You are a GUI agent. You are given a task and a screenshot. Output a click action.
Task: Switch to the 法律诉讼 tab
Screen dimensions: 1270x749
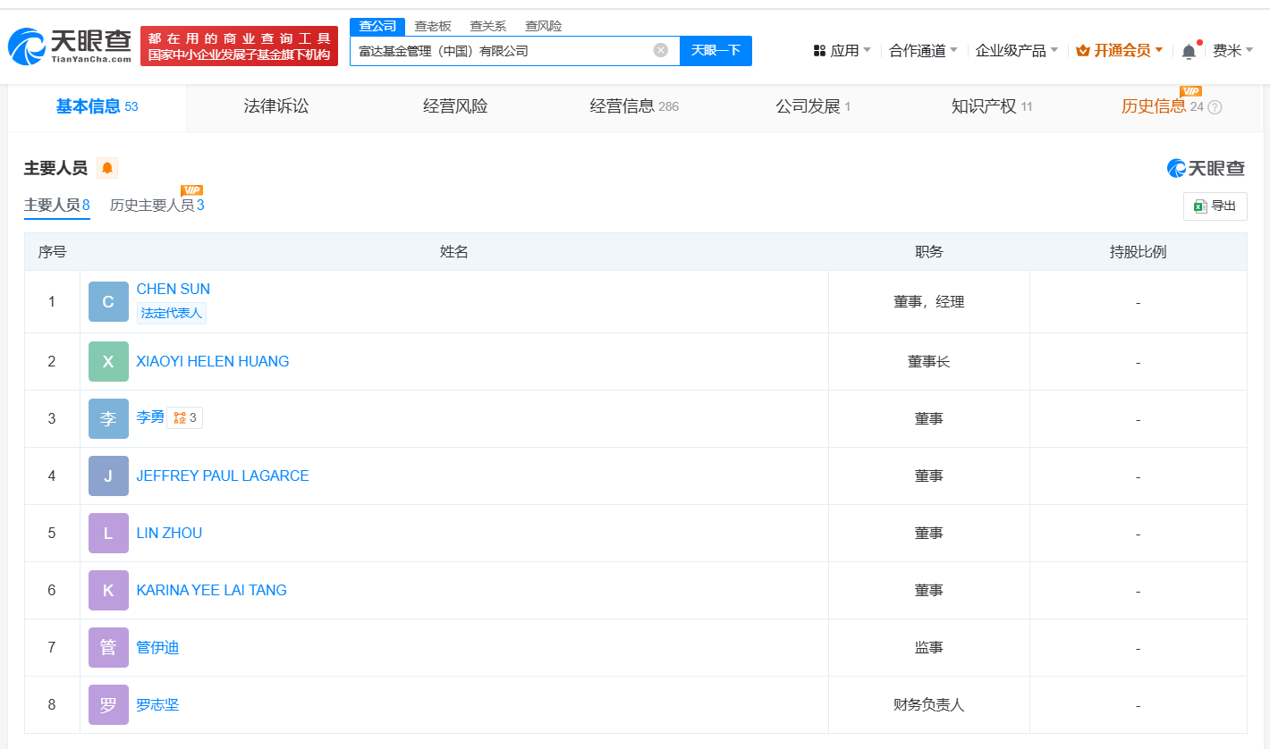pos(276,106)
